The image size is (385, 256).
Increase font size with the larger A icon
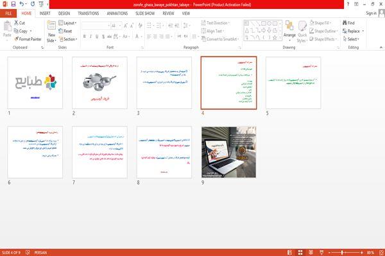(126, 26)
